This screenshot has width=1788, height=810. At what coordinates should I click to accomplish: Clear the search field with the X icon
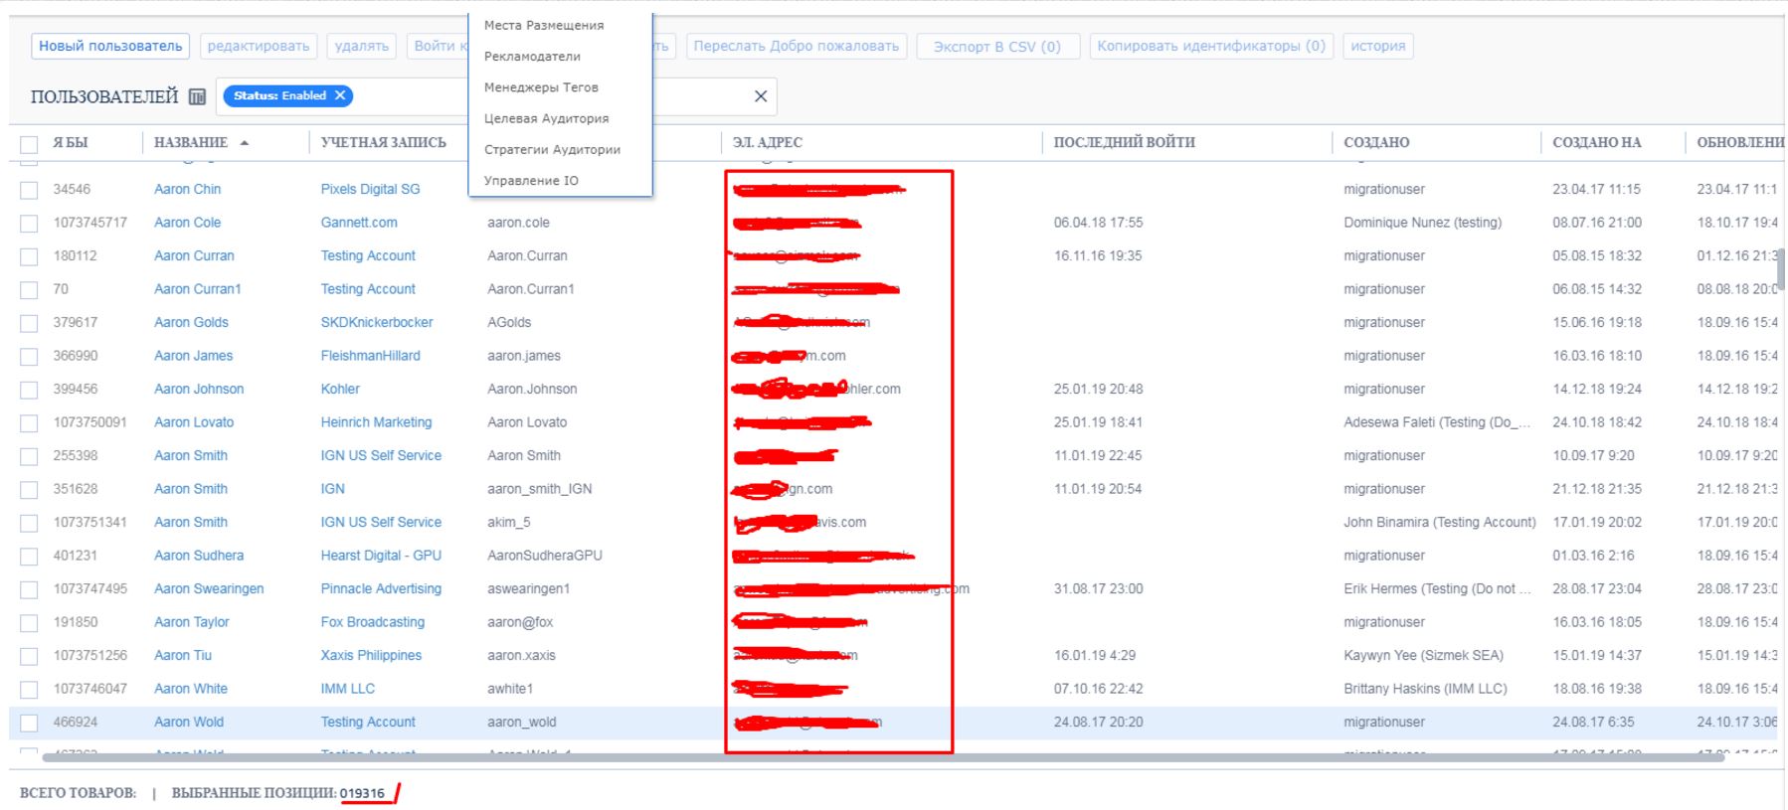761,96
